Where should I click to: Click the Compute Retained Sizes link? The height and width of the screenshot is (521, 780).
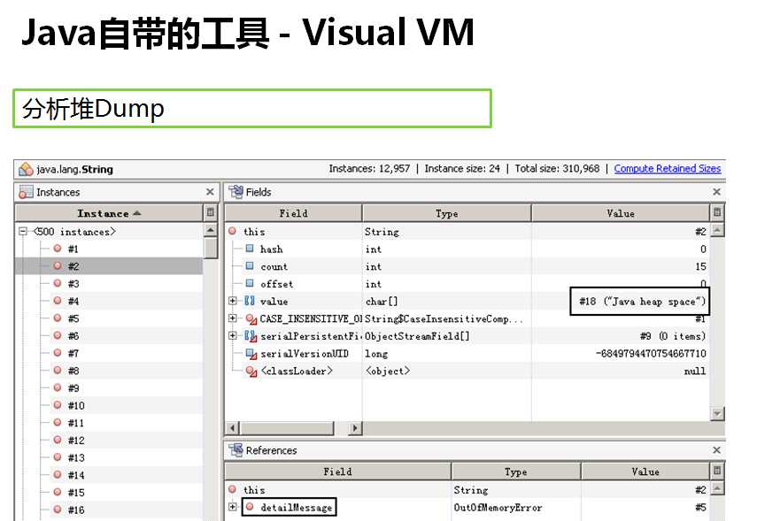tap(667, 169)
